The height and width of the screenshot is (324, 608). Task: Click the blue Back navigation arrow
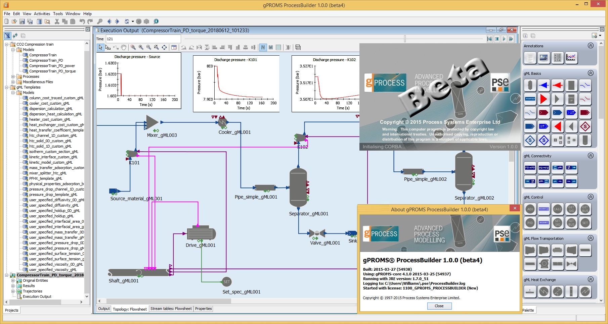(109, 21)
